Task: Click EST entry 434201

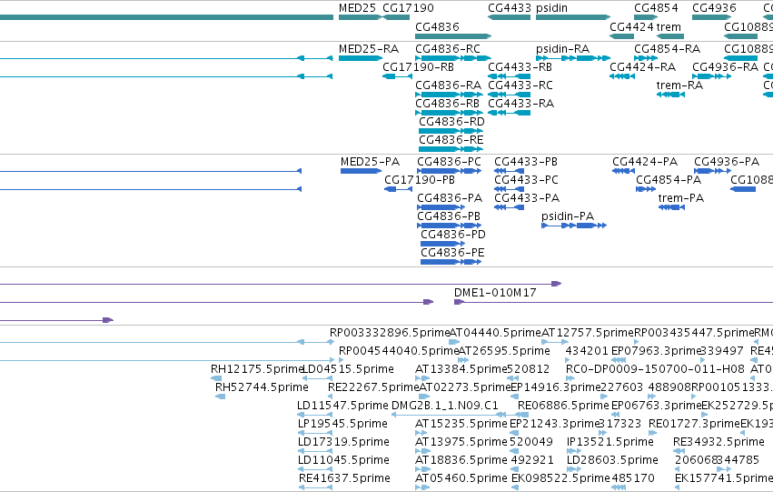Action: point(587,351)
